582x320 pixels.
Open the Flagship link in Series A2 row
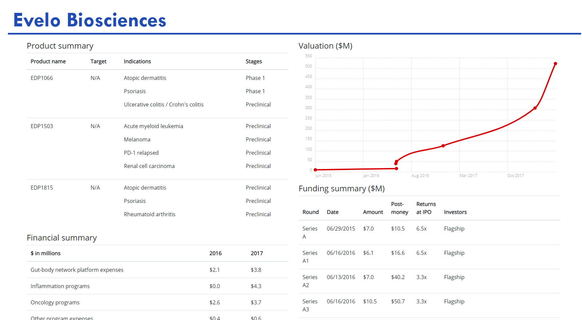[454, 277]
